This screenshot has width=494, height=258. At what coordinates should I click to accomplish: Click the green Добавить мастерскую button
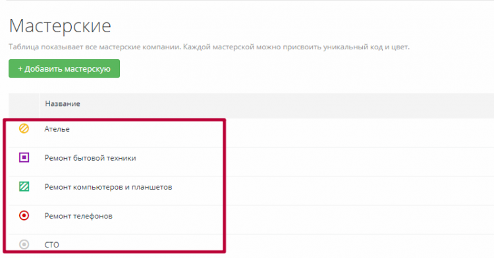coord(65,68)
